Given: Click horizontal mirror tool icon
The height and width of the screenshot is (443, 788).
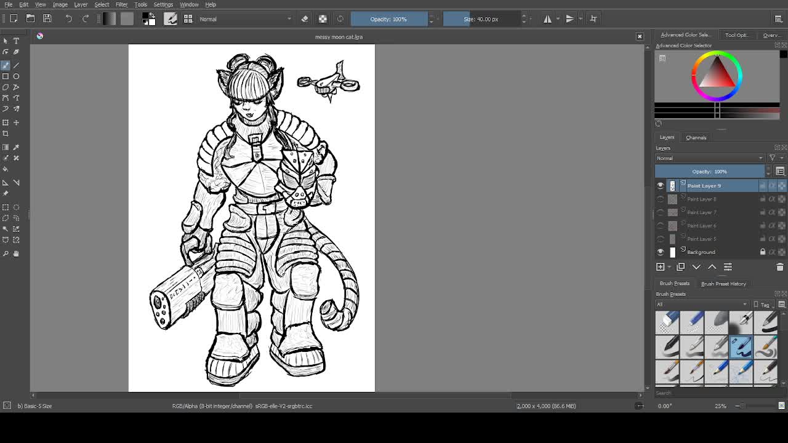Looking at the screenshot, I should tap(547, 19).
